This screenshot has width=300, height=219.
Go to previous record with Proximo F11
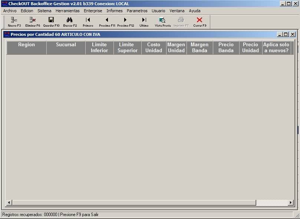click(107, 20)
